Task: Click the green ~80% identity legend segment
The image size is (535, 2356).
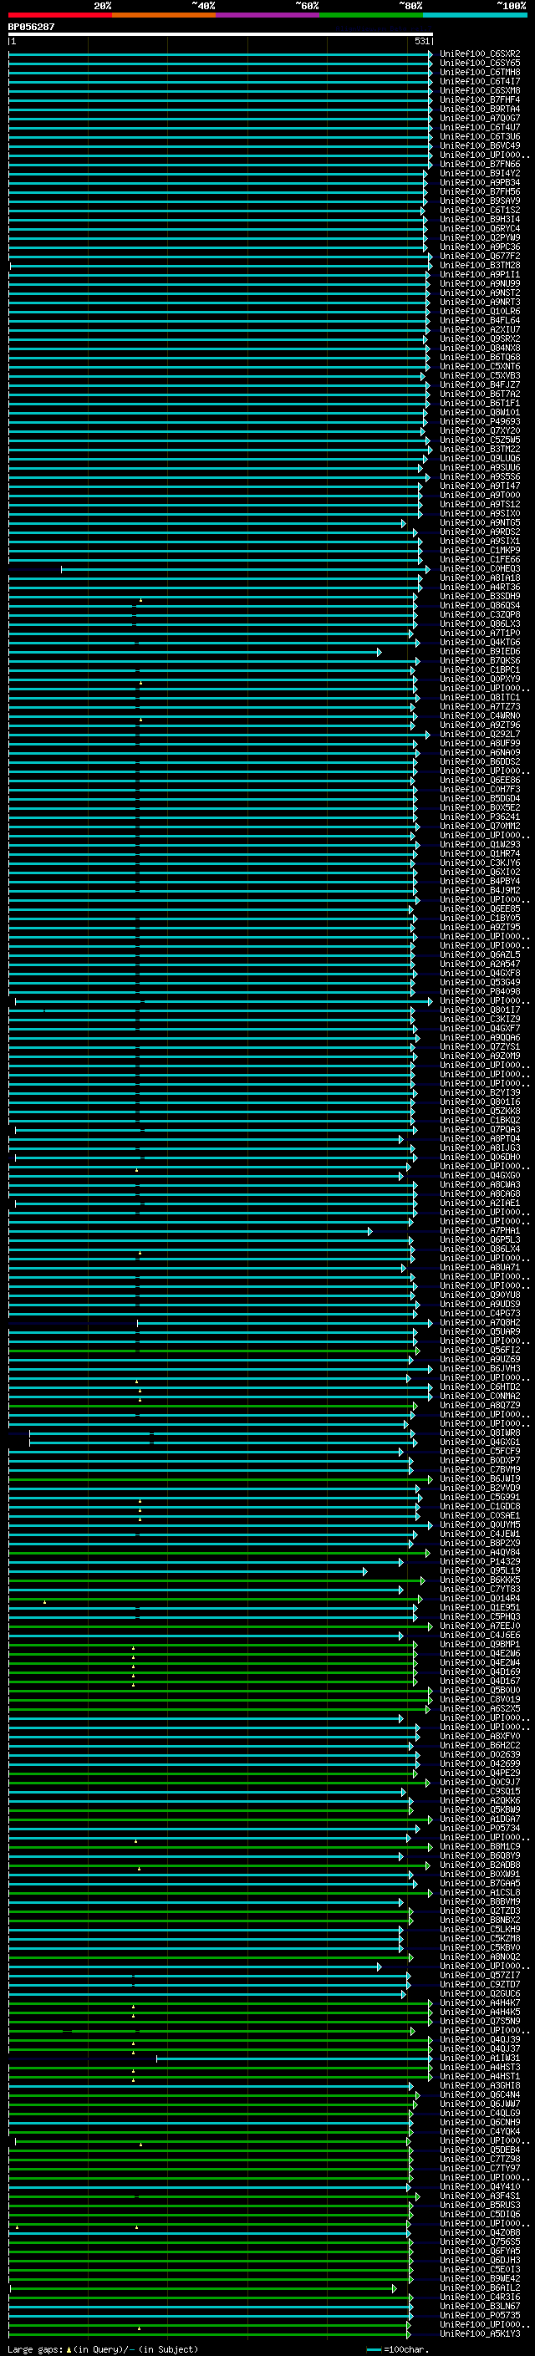Action: [371, 15]
